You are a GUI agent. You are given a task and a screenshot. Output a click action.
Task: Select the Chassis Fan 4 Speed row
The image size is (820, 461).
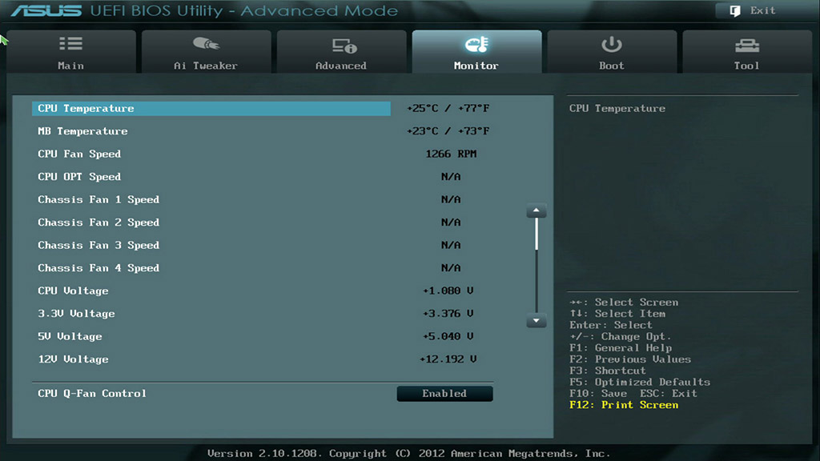point(263,268)
